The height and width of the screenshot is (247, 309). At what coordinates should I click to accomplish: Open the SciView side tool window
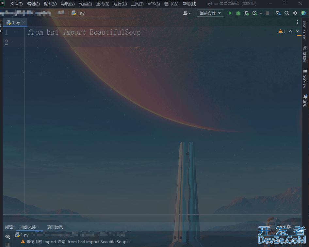point(305,79)
